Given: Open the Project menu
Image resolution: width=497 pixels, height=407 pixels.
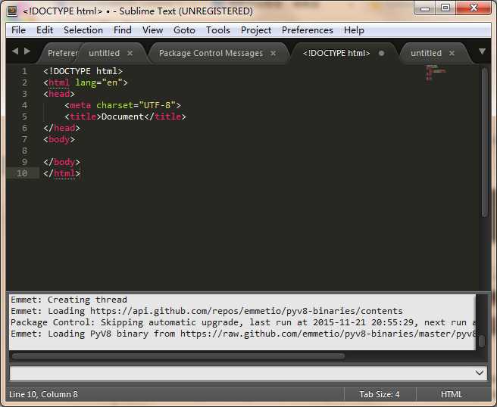Looking at the screenshot, I should coord(256,30).
